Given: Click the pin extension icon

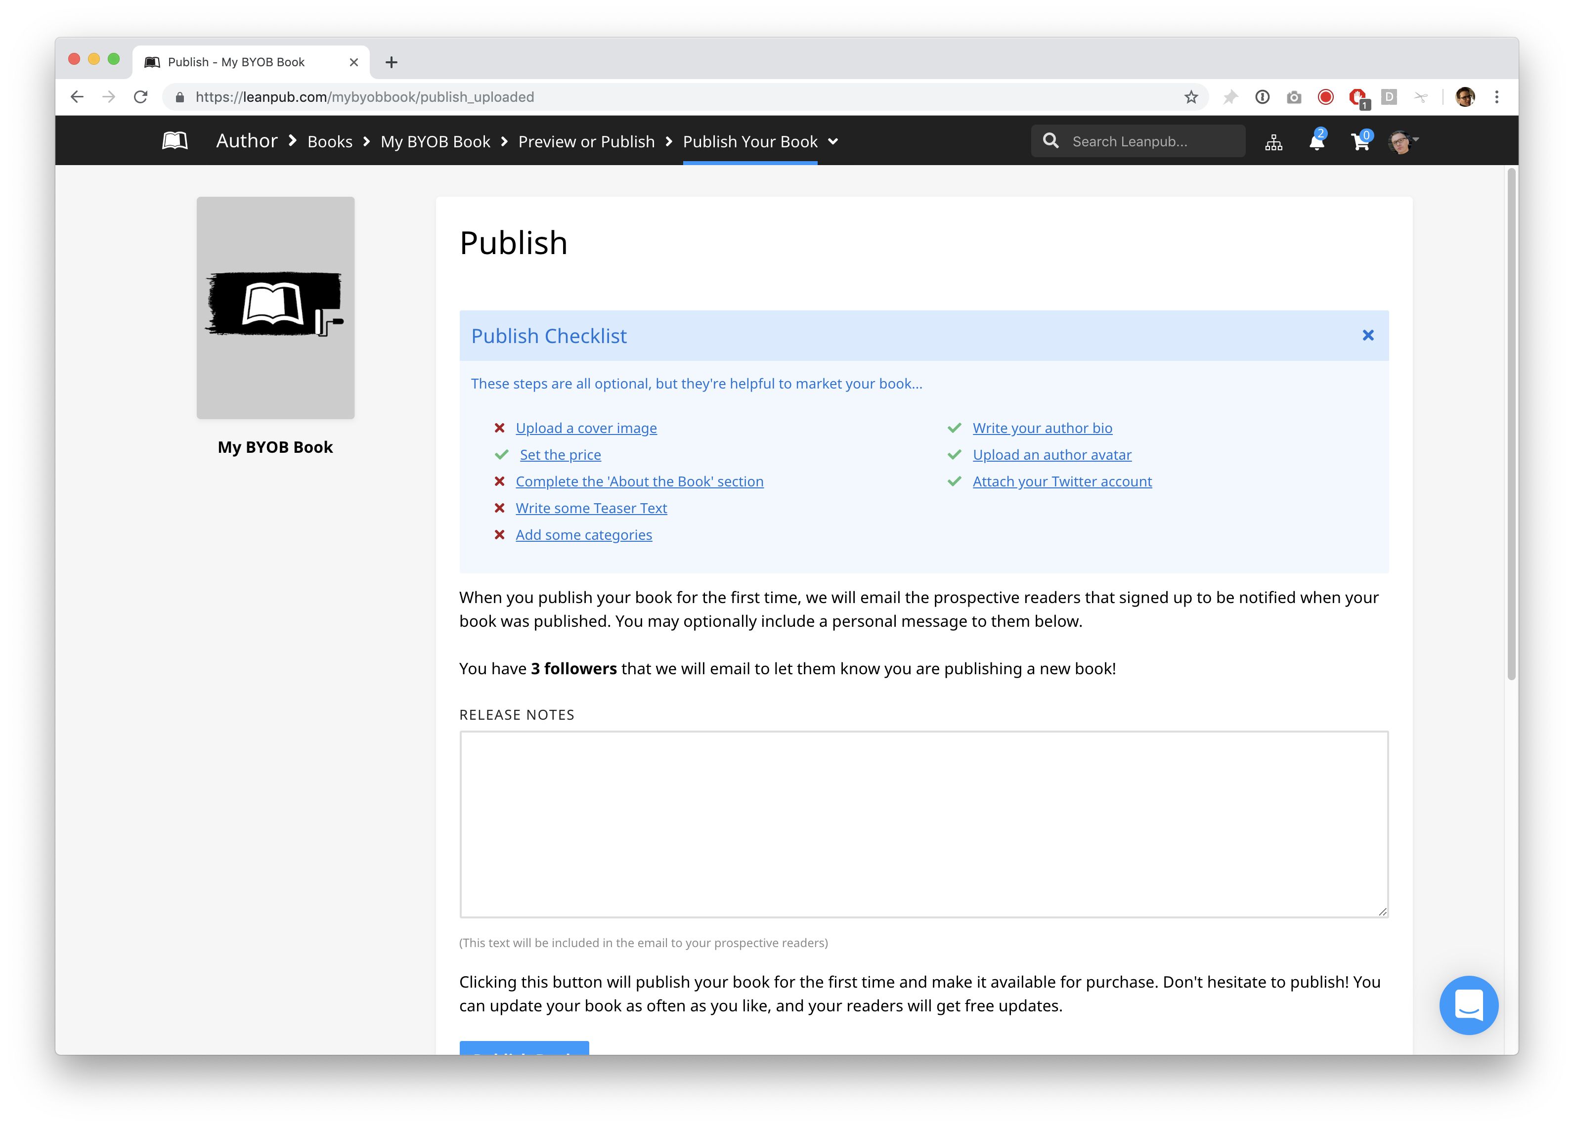Looking at the screenshot, I should 1230,97.
